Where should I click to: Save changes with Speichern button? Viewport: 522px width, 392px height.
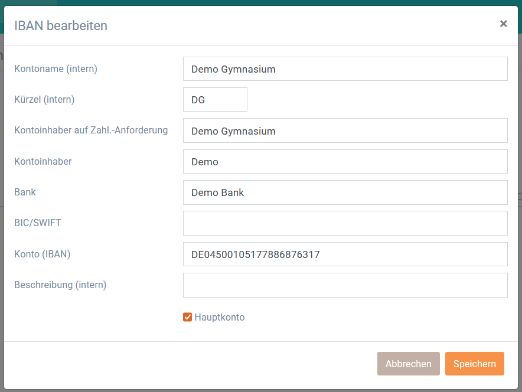click(474, 364)
